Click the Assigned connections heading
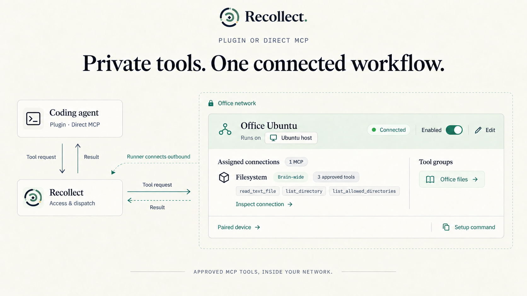The width and height of the screenshot is (527, 296). pyautogui.click(x=248, y=162)
